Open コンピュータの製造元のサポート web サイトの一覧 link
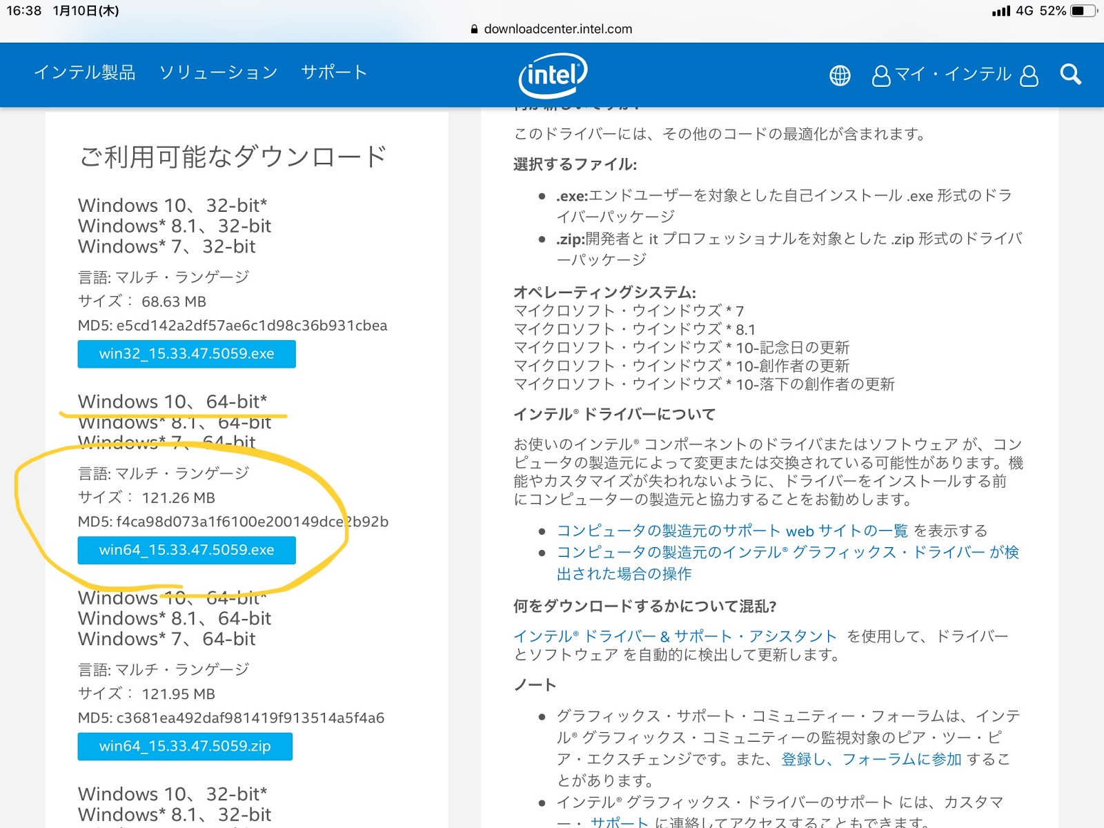 click(732, 531)
